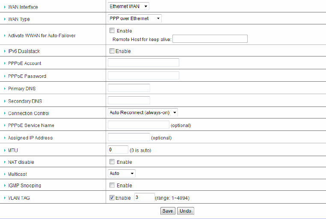Click the PPPoE Service Name field
The image size is (326, 219).
click(x=139, y=125)
